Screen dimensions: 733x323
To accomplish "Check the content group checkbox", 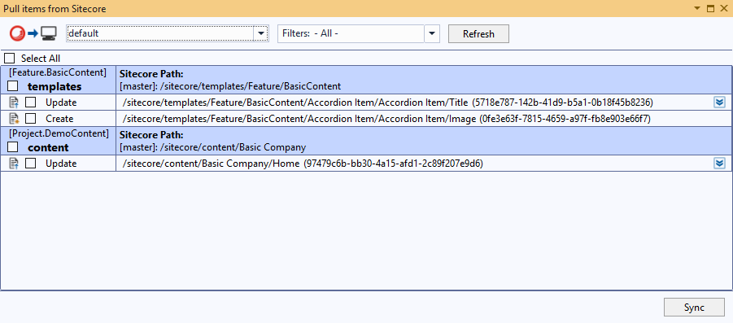I will (13, 146).
